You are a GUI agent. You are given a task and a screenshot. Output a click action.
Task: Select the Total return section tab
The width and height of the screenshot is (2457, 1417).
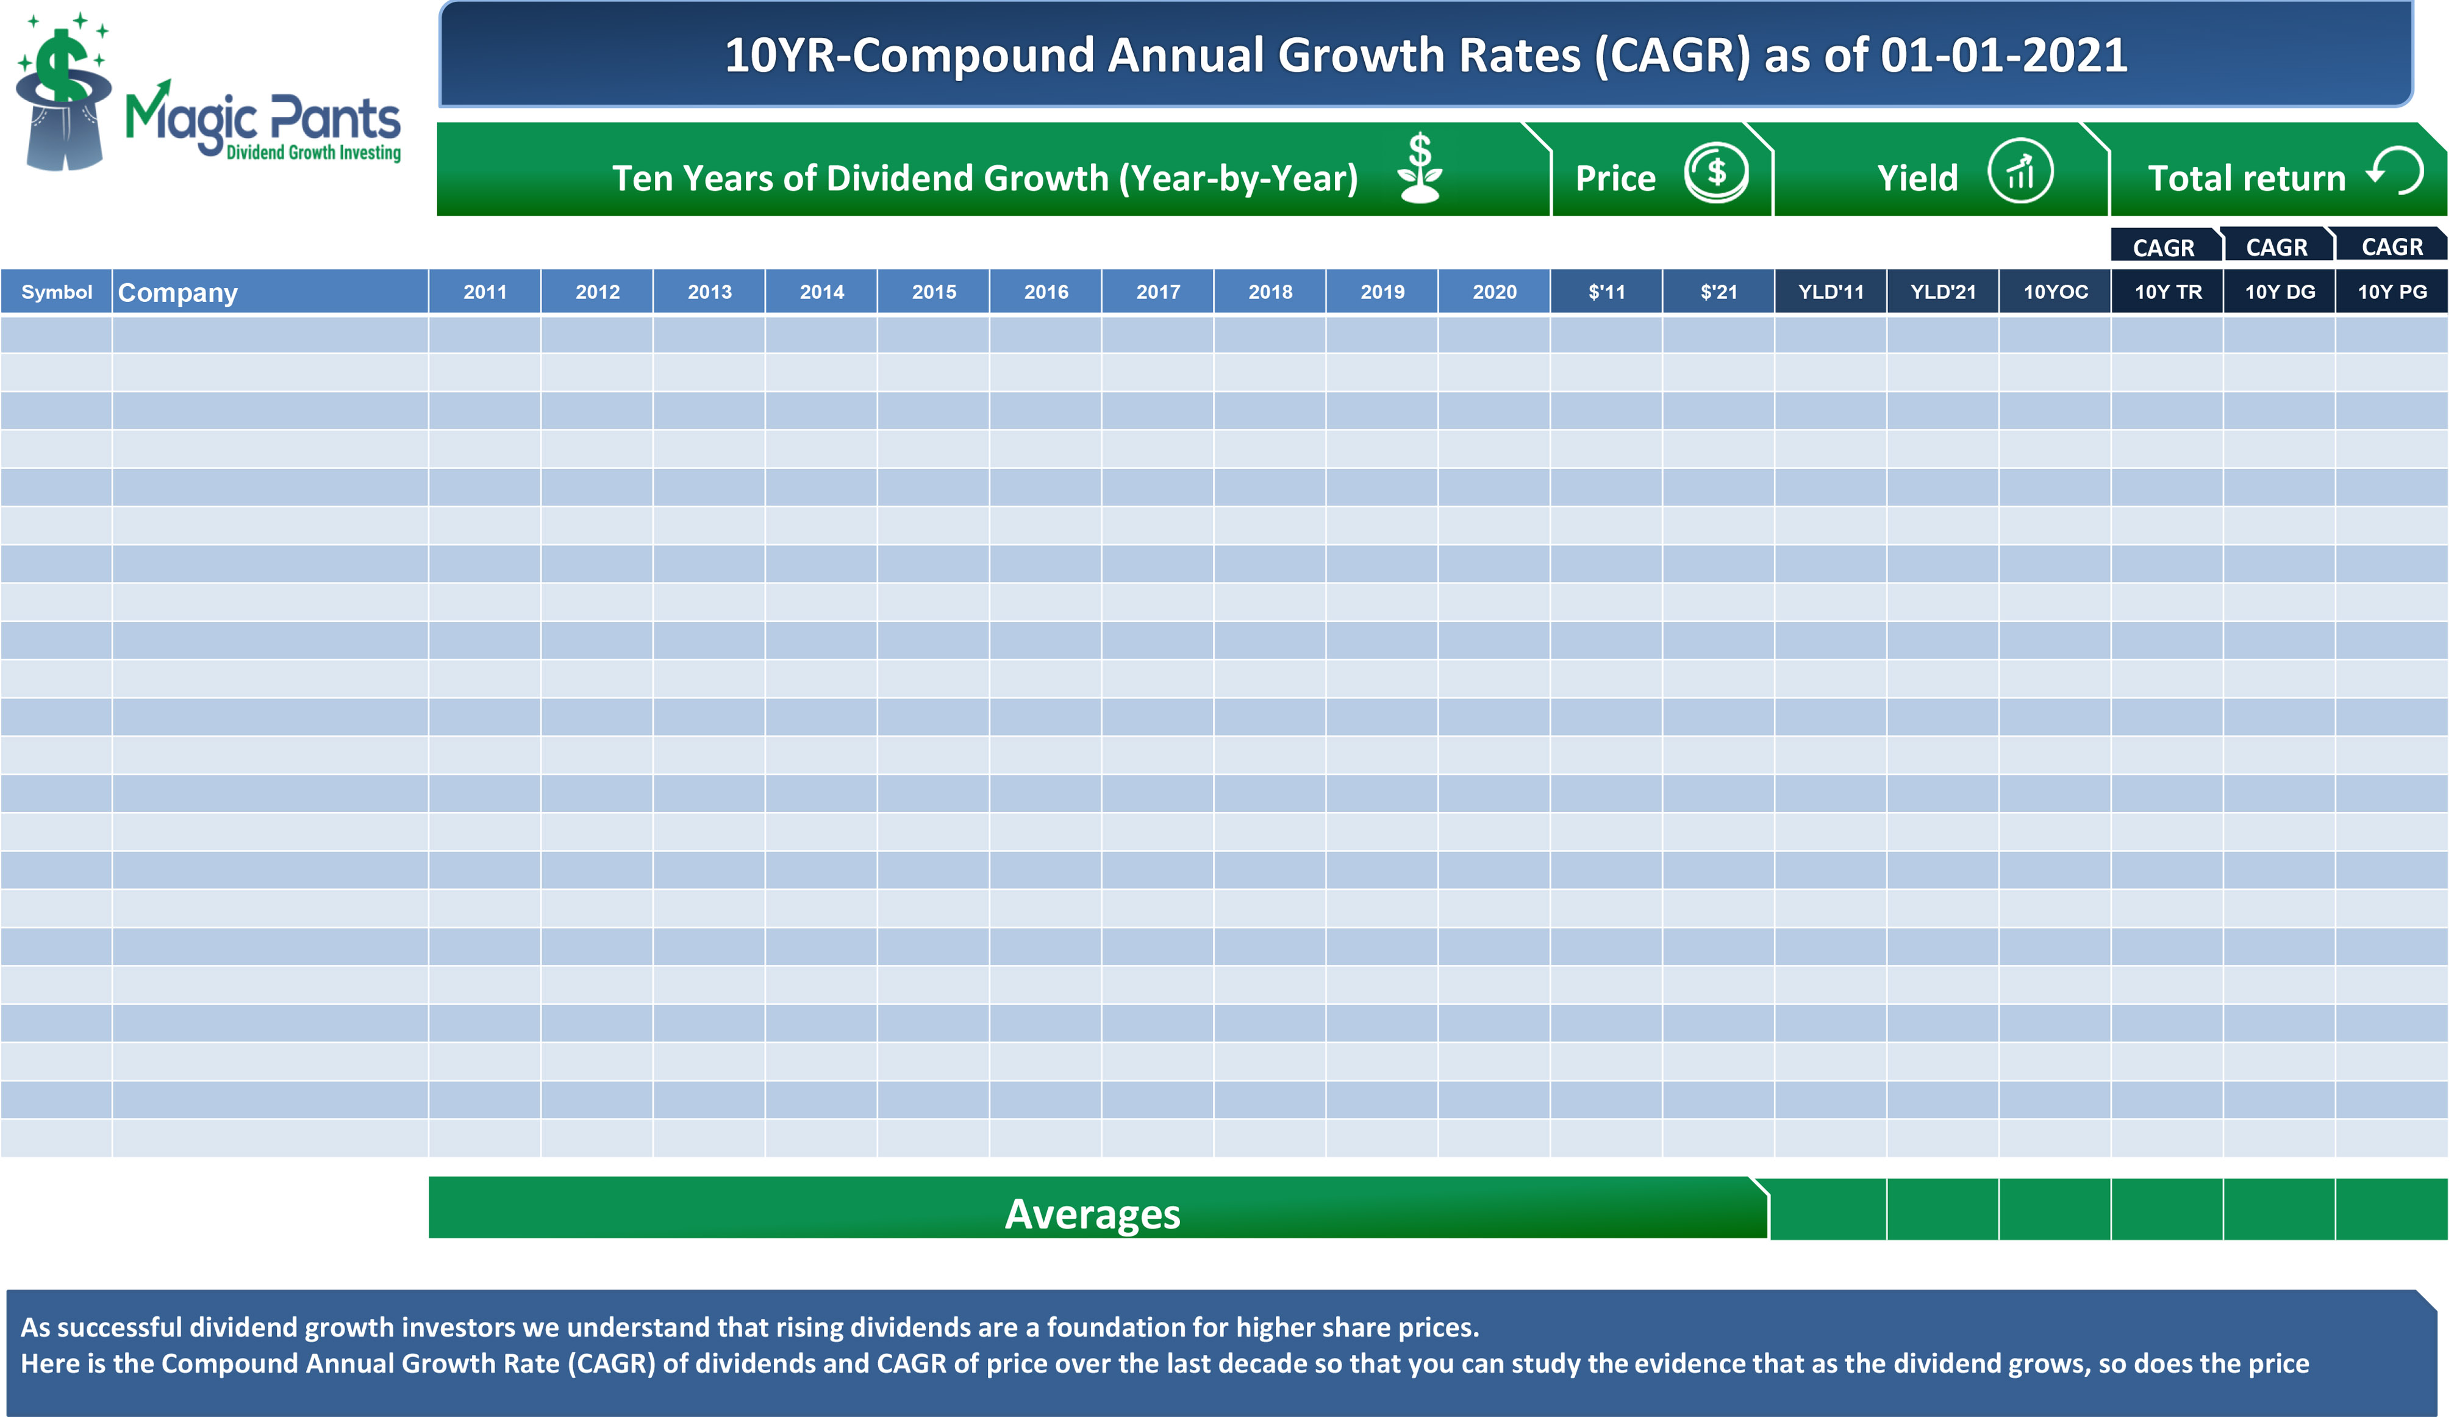point(2245,178)
